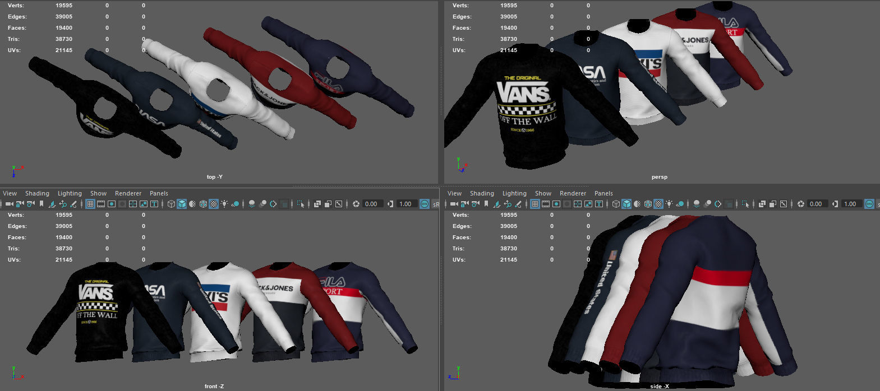Toggle Use All Lights in front -Z panel

pos(224,204)
